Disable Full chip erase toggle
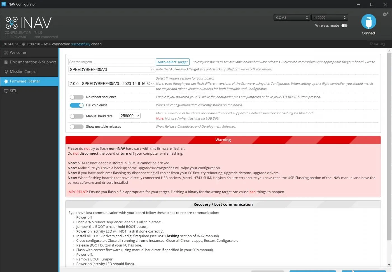392x272 pixels. tap(77, 105)
